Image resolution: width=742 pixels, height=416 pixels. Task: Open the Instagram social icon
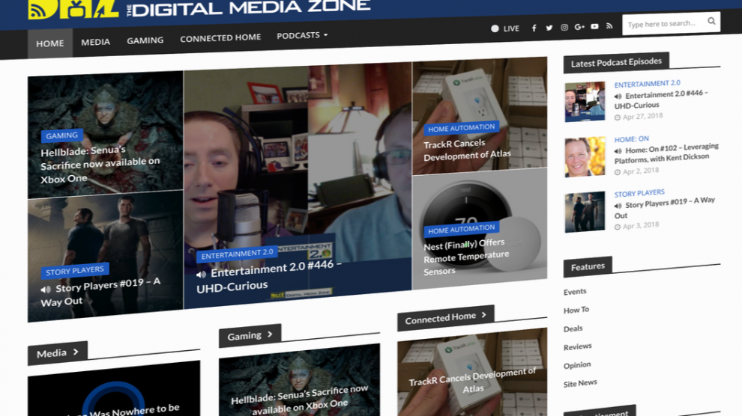point(564,28)
